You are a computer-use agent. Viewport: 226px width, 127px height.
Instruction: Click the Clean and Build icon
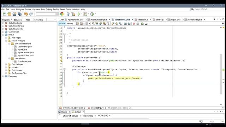coord(73,14)
